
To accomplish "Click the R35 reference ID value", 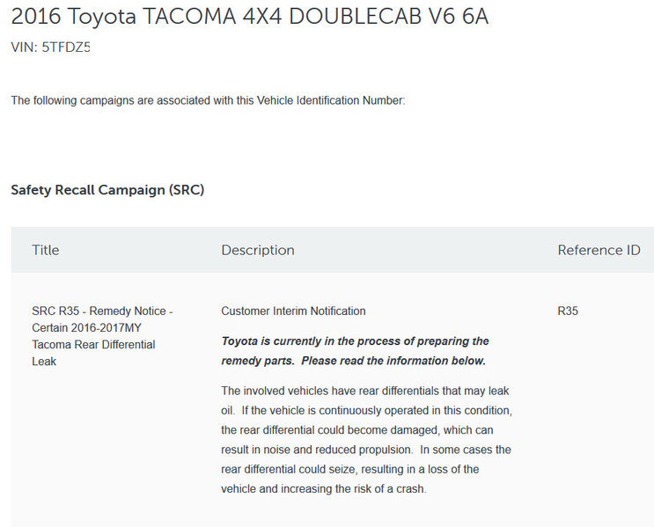I will (568, 311).
